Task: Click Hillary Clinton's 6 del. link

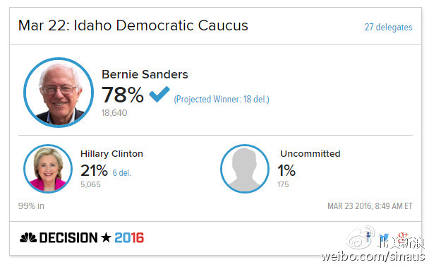Action: coord(122,173)
